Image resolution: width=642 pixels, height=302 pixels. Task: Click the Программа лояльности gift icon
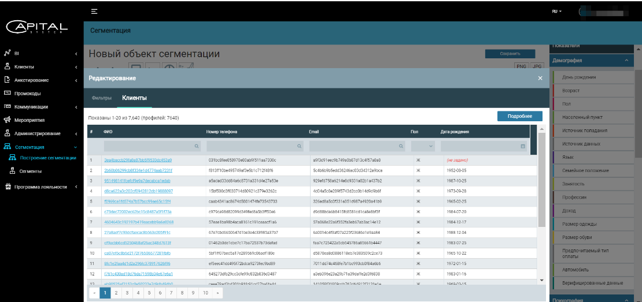pos(8,187)
